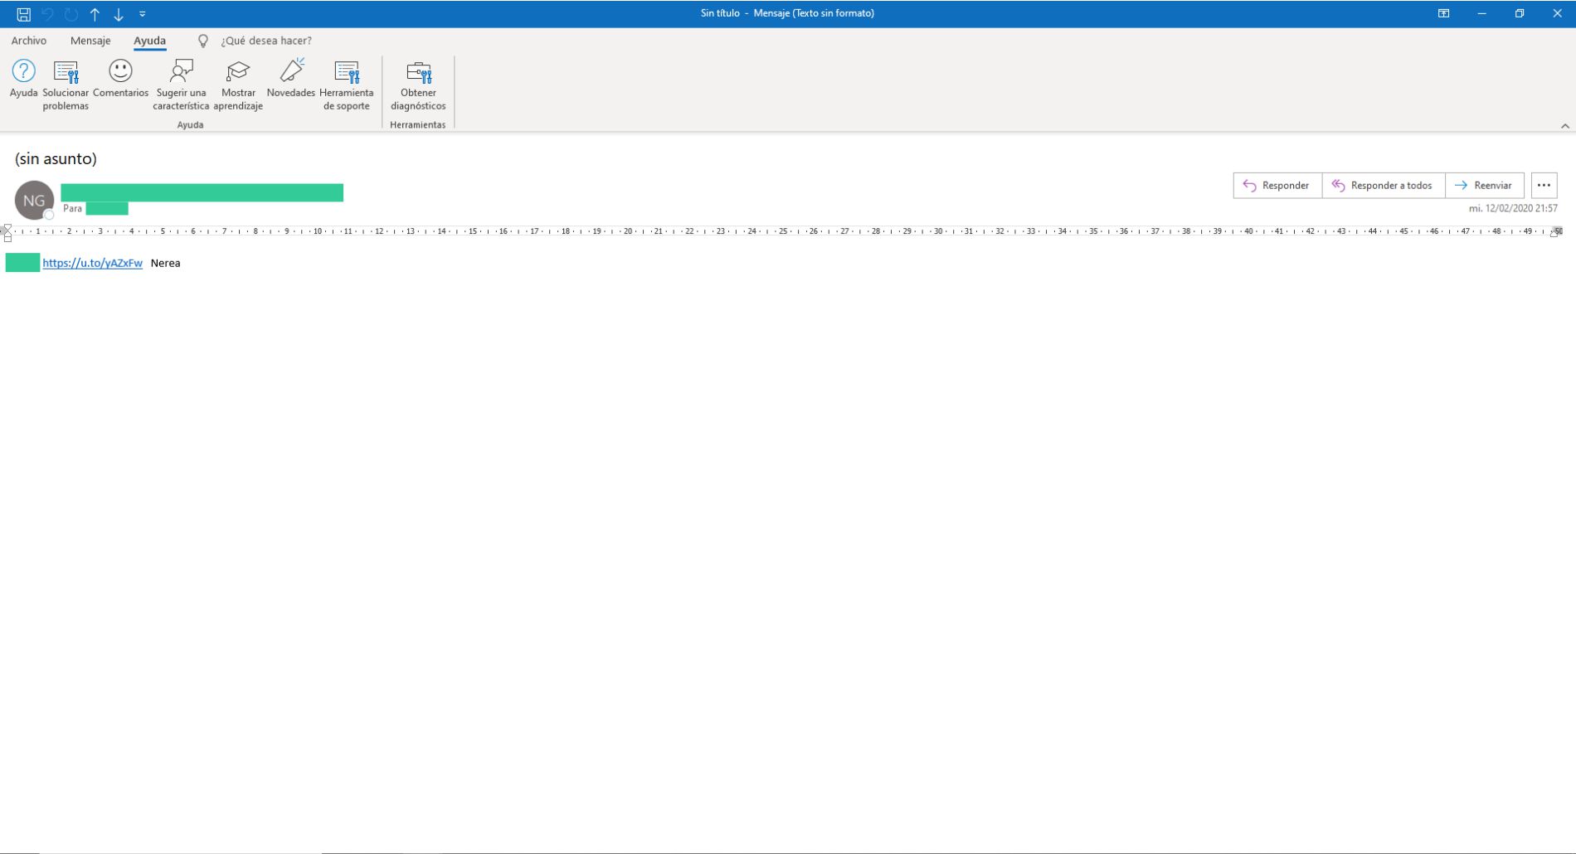Click Obtener diagnósticos toolbox icon

pyautogui.click(x=418, y=72)
